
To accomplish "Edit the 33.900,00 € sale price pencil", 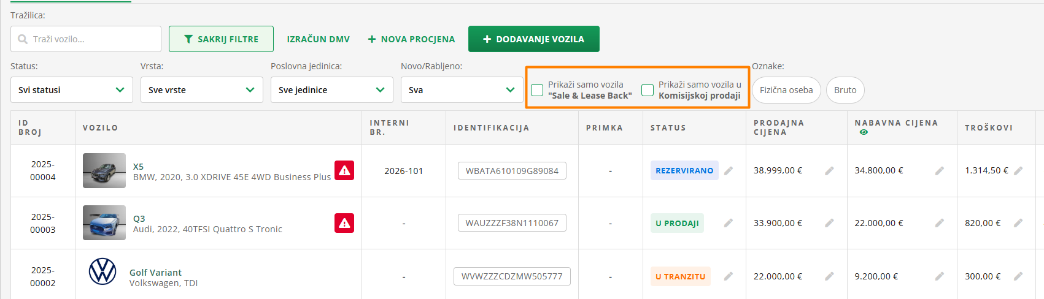I will [829, 223].
